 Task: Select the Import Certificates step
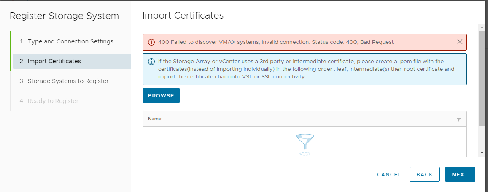54,61
